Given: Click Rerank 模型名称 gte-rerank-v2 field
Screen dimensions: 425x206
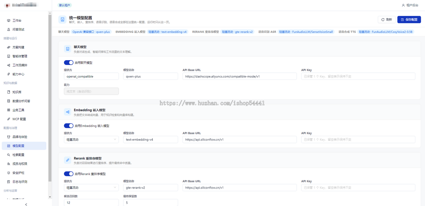Looking at the screenshot, I should pos(151,188).
